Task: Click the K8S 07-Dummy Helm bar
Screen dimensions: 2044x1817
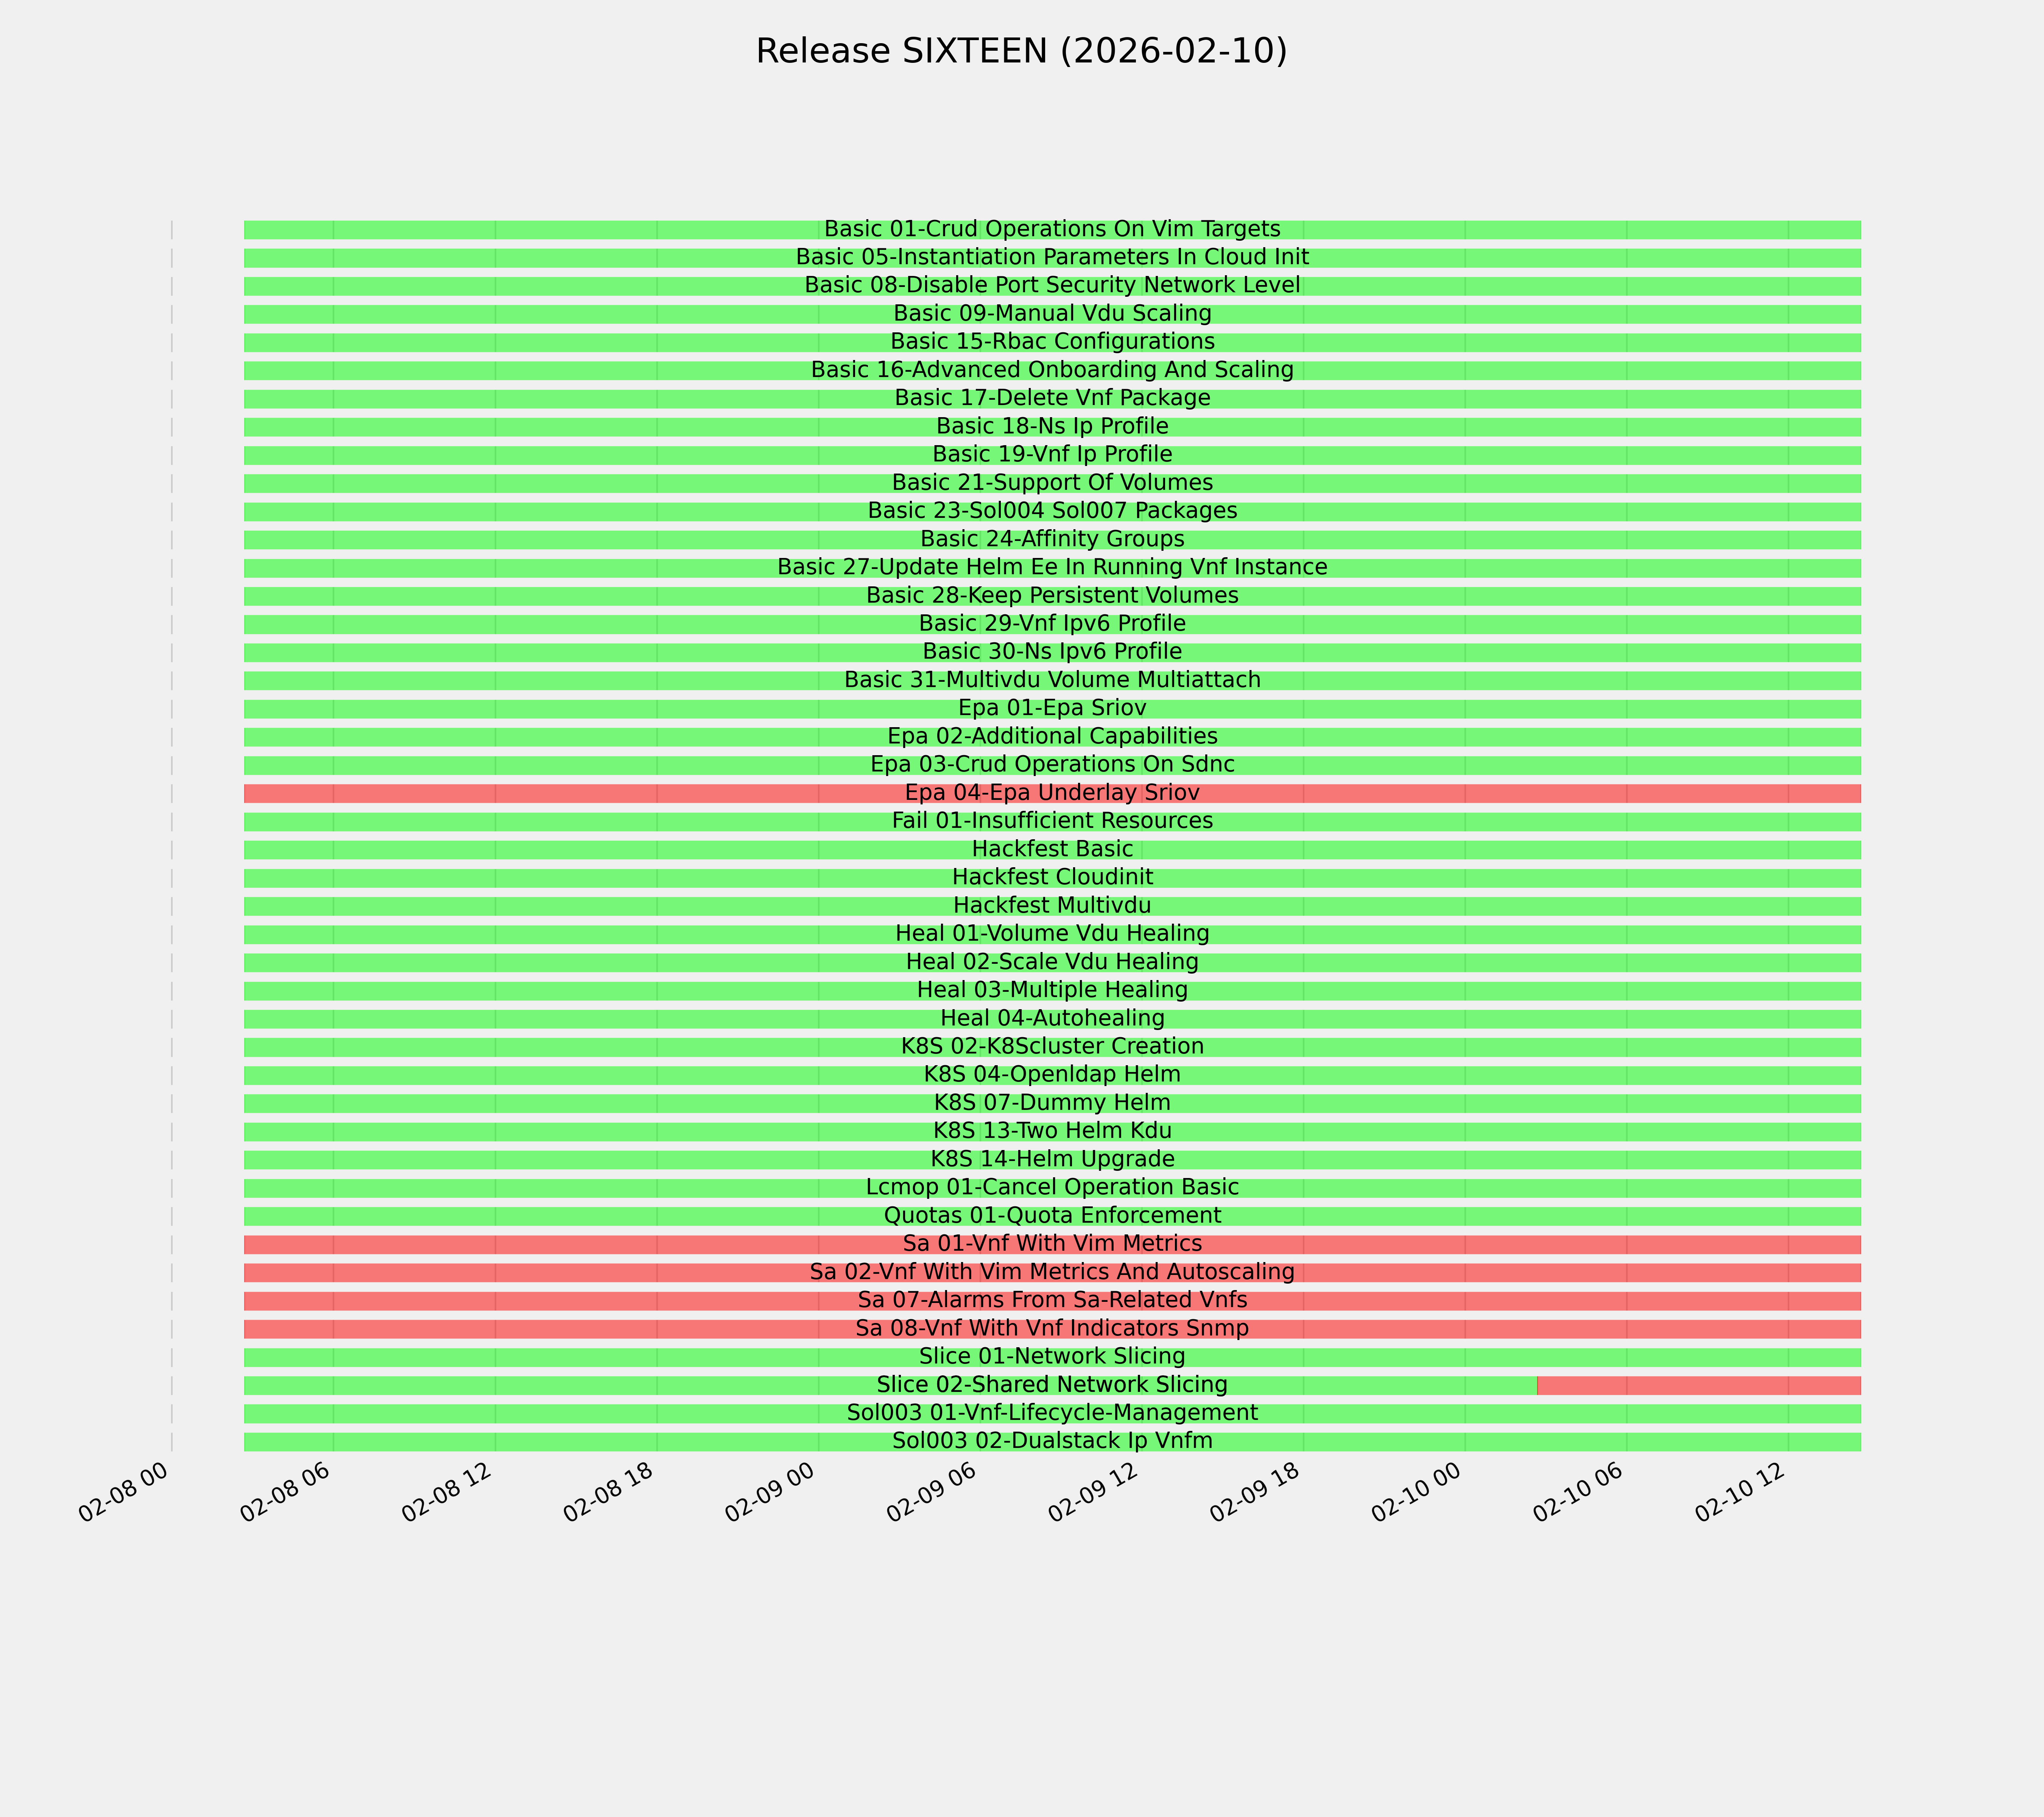Action: pyautogui.click(x=1052, y=1104)
